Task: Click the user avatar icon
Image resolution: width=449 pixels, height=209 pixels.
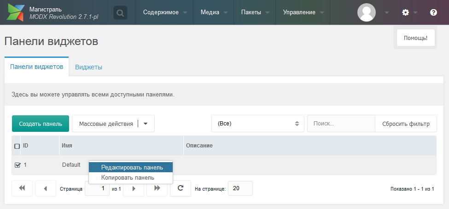Action: 367,12
